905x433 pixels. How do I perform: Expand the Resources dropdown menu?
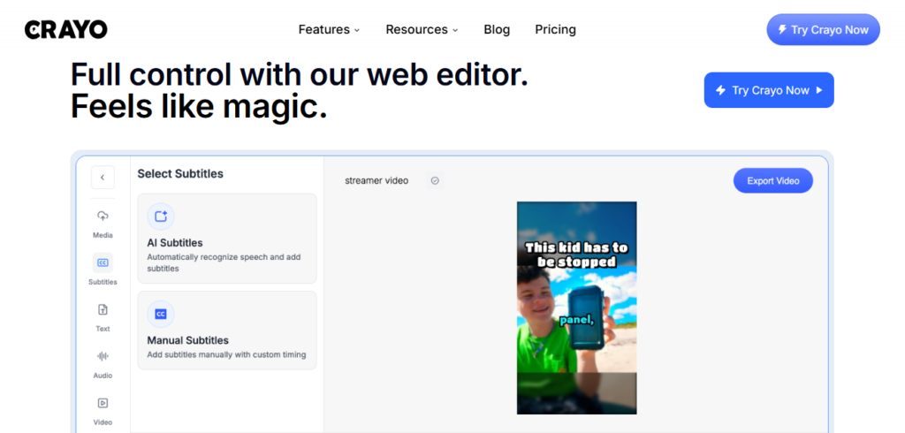pos(422,29)
